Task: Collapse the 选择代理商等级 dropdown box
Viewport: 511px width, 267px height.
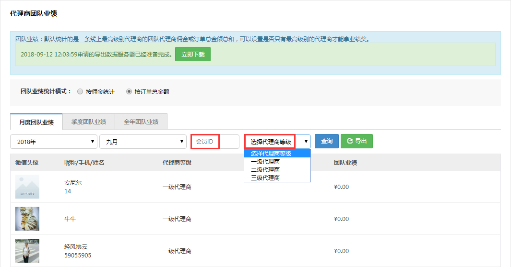Action: click(277, 142)
